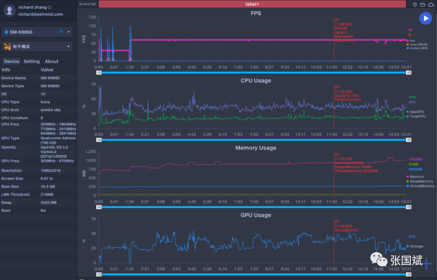Click the user avatar icon

(x=9, y=11)
